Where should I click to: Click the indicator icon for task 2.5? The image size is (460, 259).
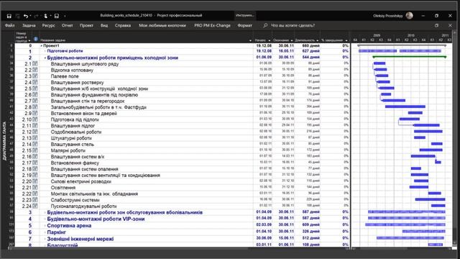pos(35,88)
